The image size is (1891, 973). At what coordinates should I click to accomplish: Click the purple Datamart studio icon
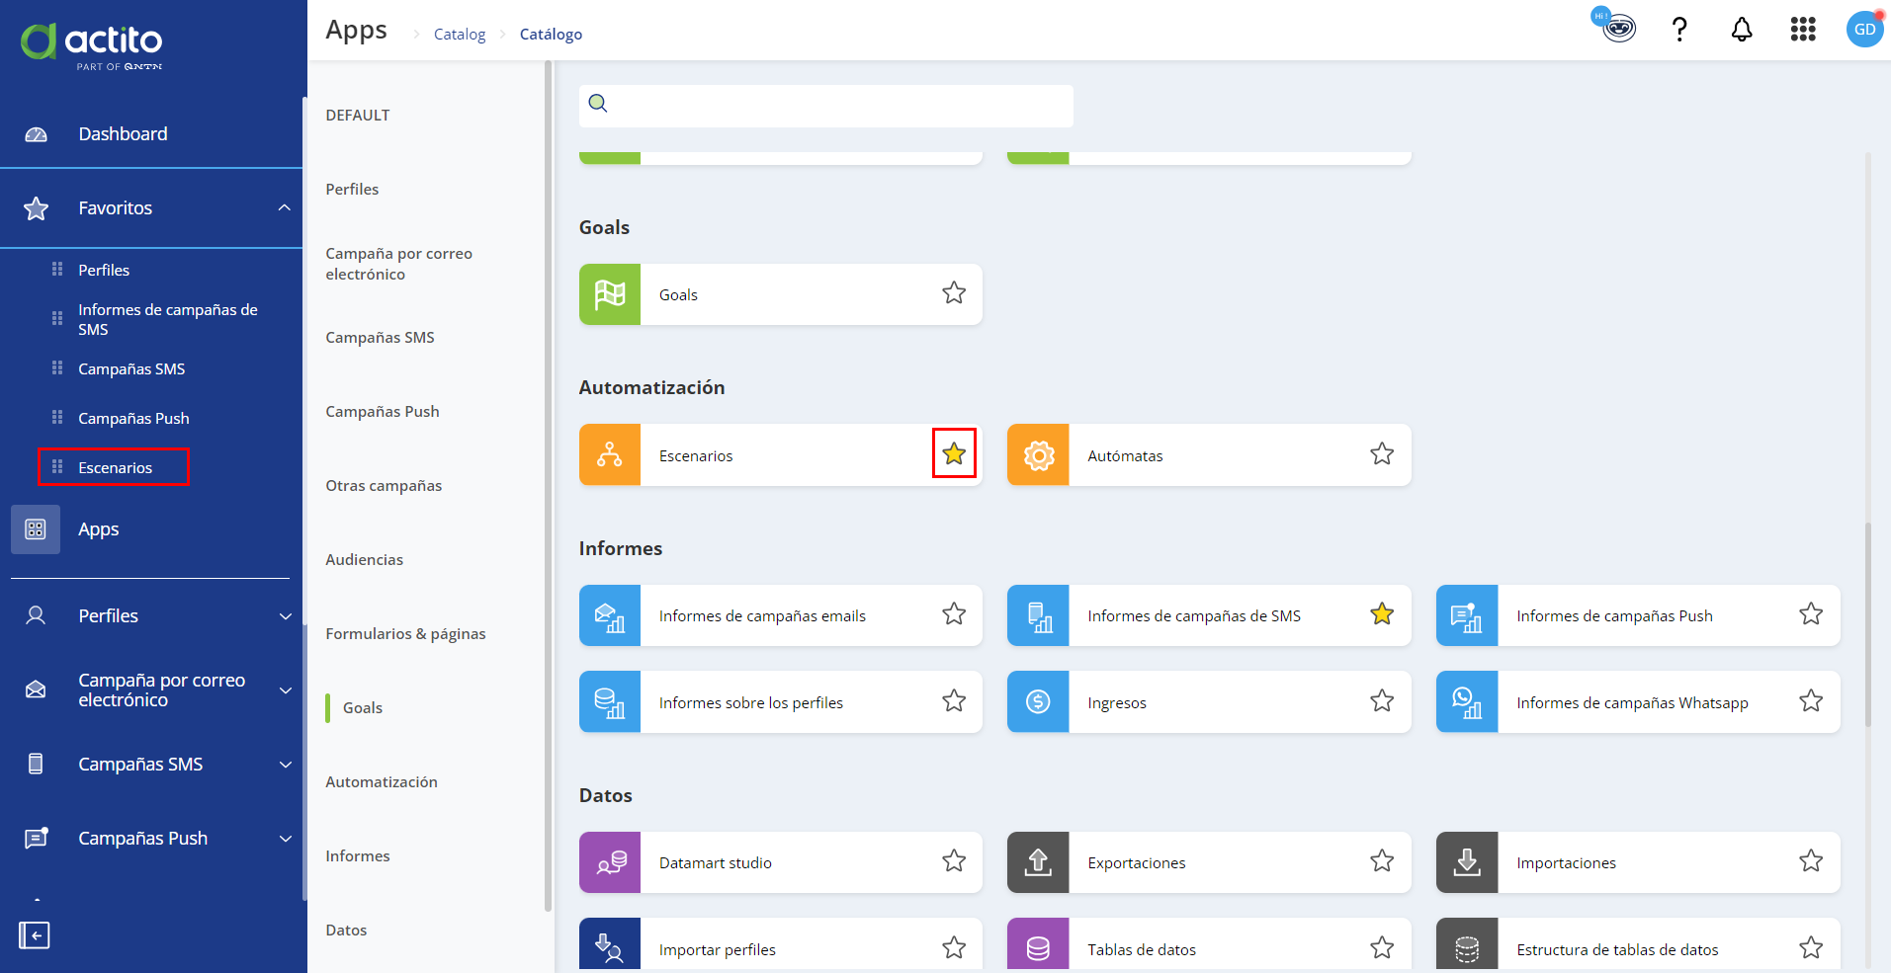coord(610,862)
